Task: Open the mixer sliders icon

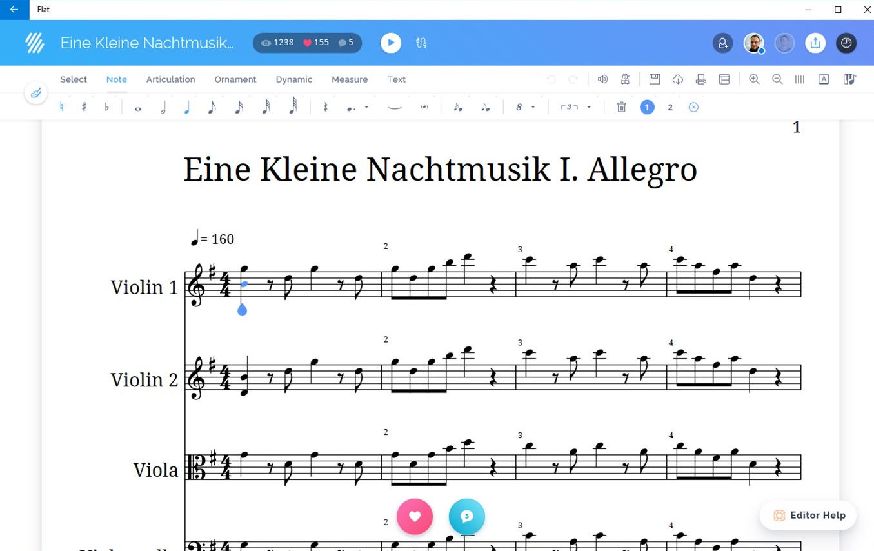Action: tap(421, 43)
